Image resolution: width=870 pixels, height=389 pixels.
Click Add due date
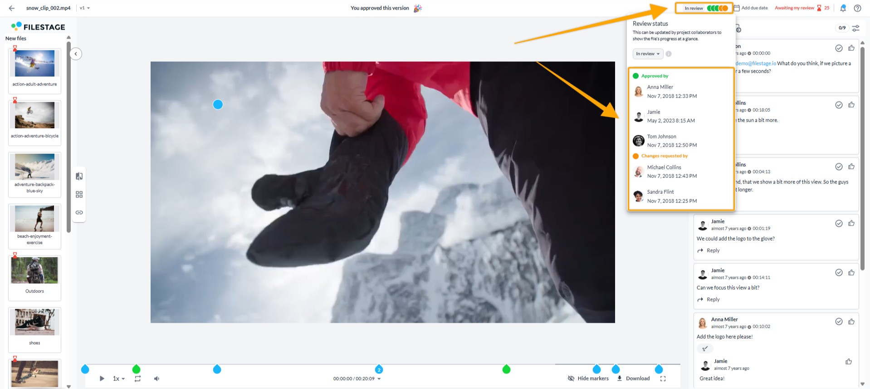(751, 8)
